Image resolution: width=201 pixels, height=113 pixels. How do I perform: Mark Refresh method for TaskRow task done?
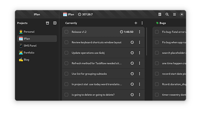[x=67, y=63]
